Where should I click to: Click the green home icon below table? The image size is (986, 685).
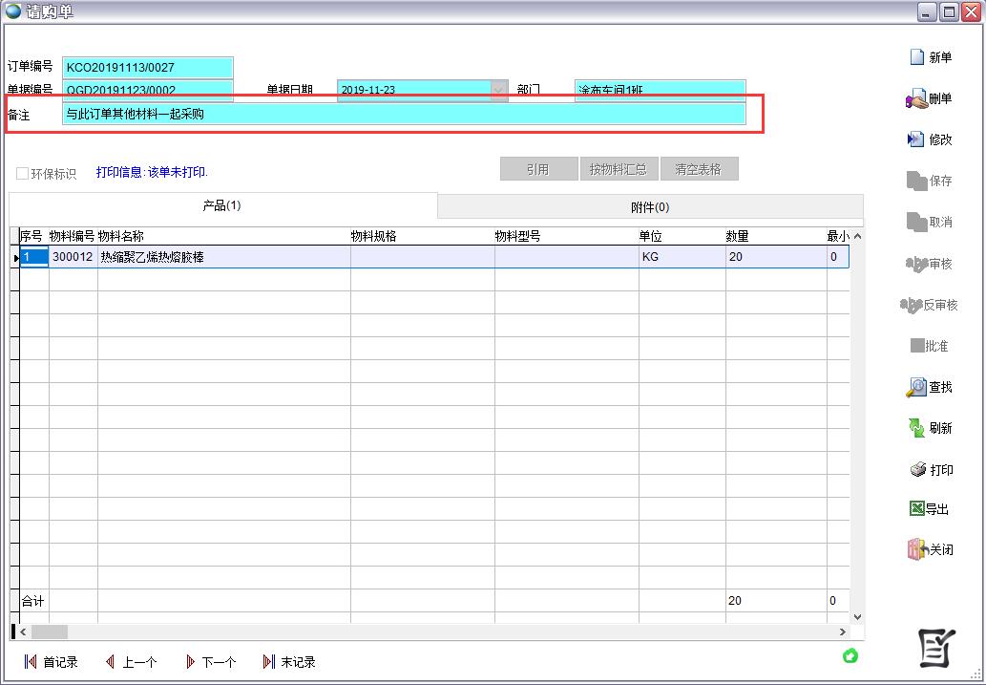coord(850,655)
